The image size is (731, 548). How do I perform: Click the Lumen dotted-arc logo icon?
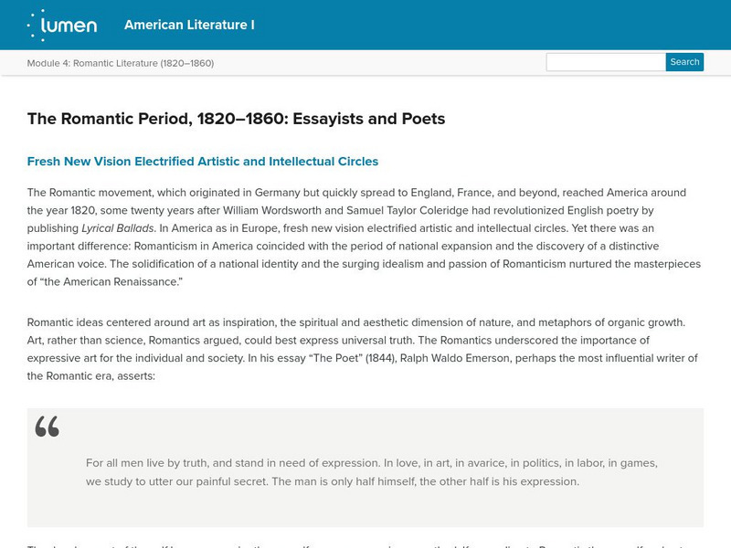coord(37,26)
